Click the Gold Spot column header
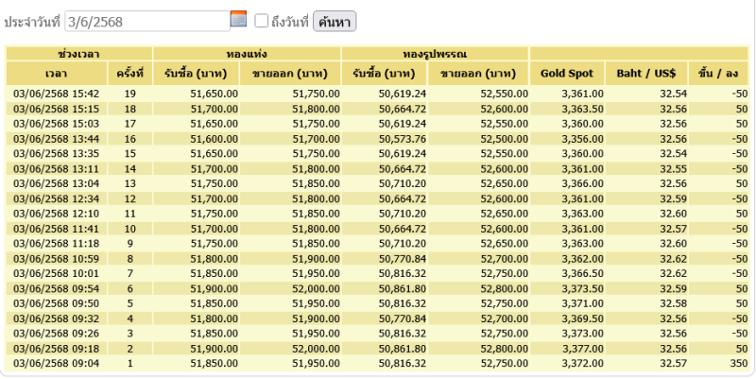 tap(566, 74)
